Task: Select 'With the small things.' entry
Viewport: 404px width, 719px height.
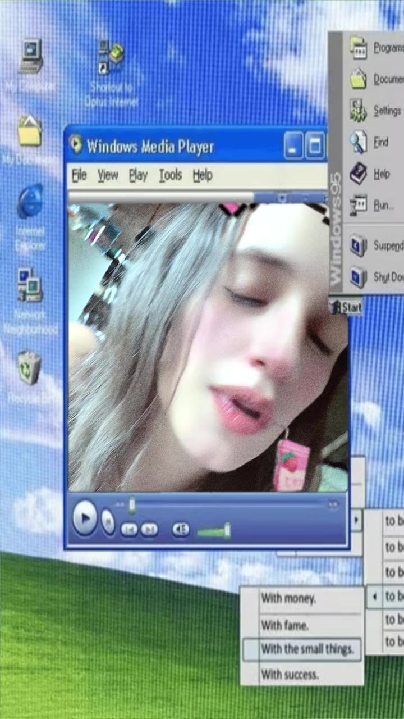Action: pos(302,649)
